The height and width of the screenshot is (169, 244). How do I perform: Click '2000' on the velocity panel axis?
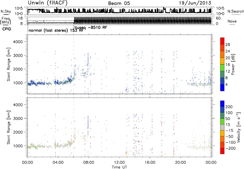tap(18, 132)
